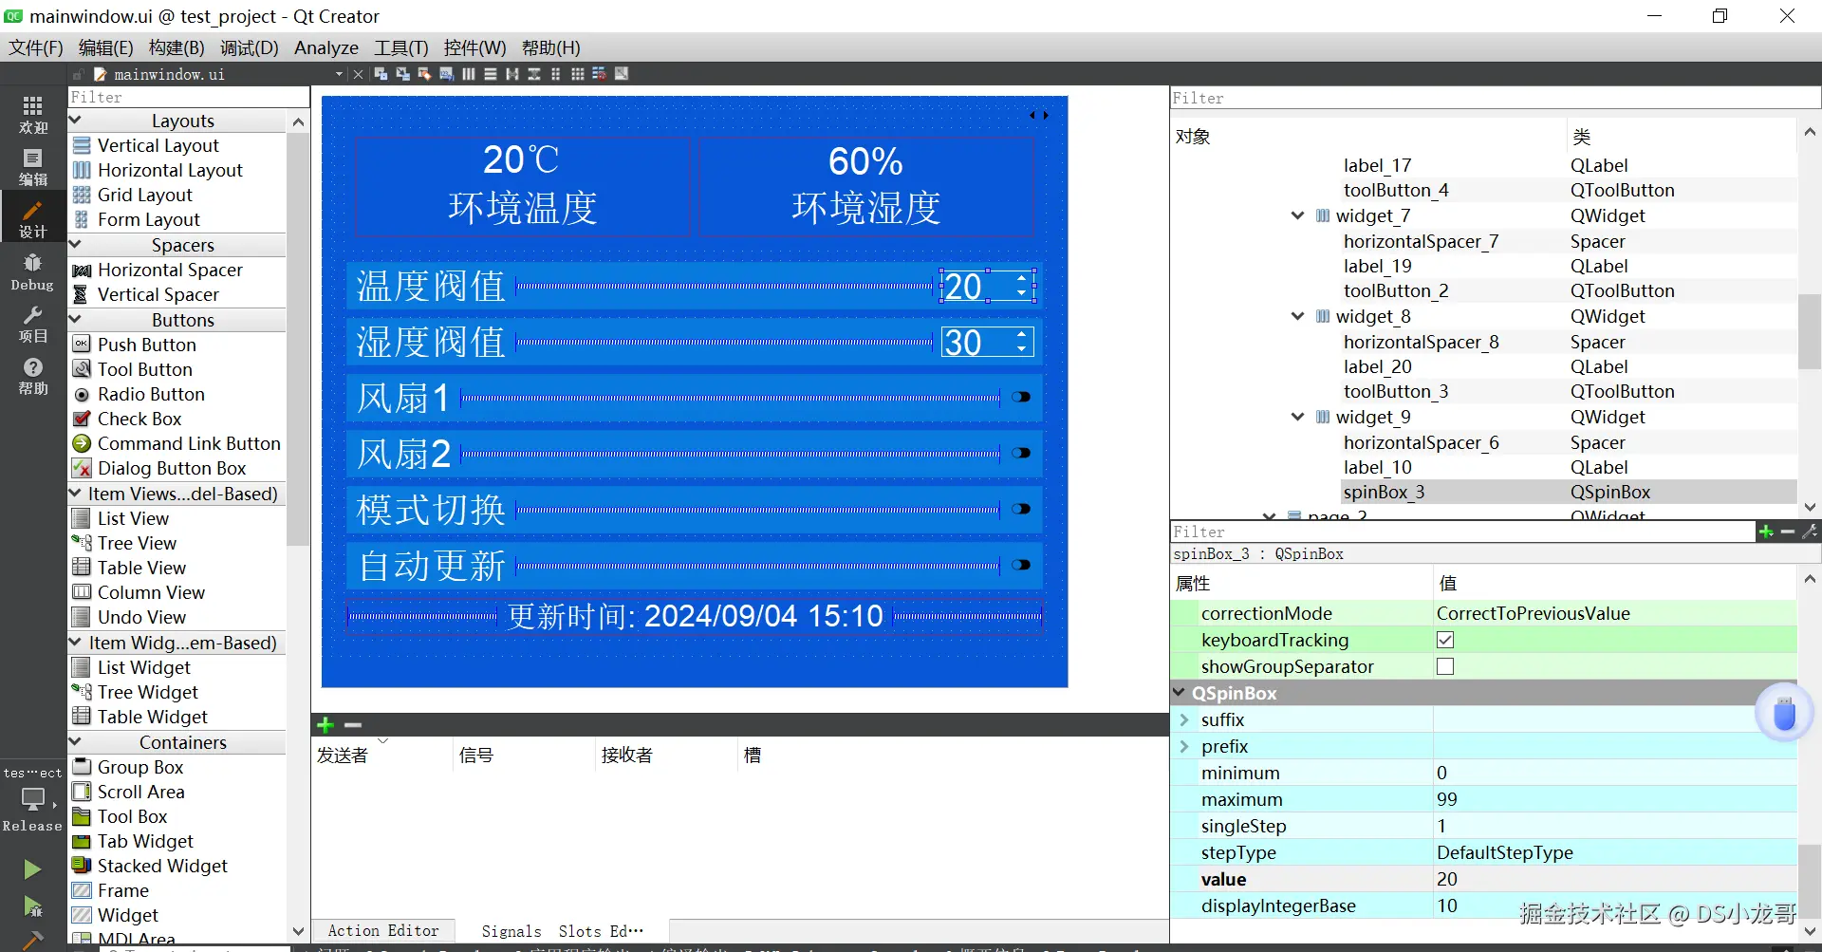Viewport: 1822px width, 952px height.
Task: Toggle the 模式切换 switch on the form
Action: [1021, 509]
